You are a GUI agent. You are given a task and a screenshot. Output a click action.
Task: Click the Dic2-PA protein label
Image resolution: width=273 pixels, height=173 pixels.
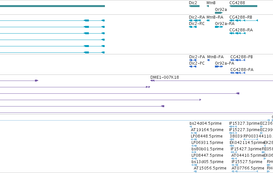pos(197,57)
